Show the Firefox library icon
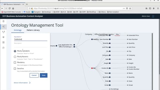 click(x=146, y=8)
